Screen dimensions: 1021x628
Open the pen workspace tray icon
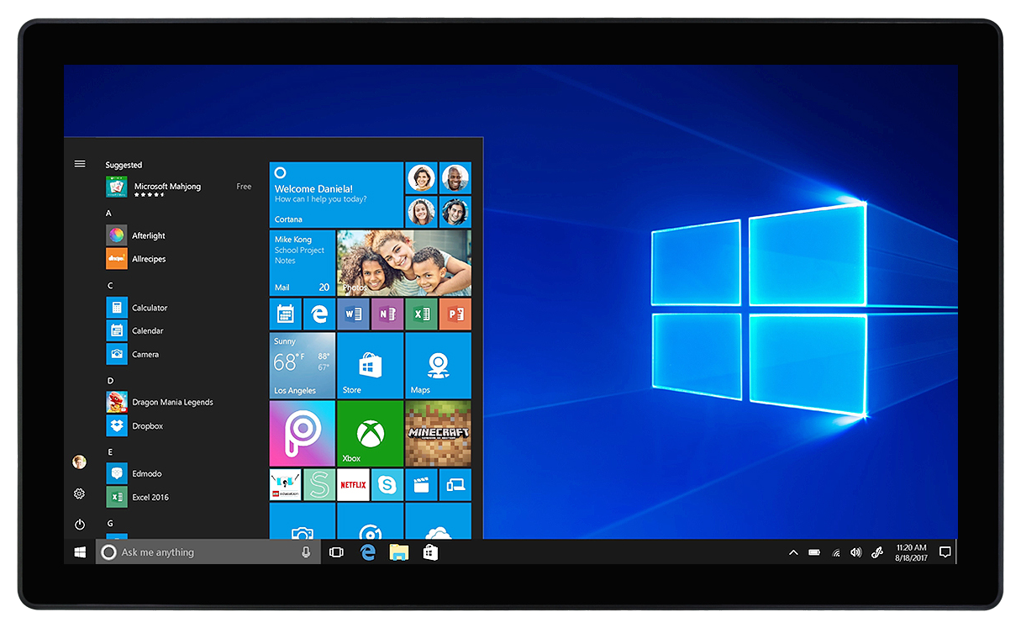click(876, 552)
